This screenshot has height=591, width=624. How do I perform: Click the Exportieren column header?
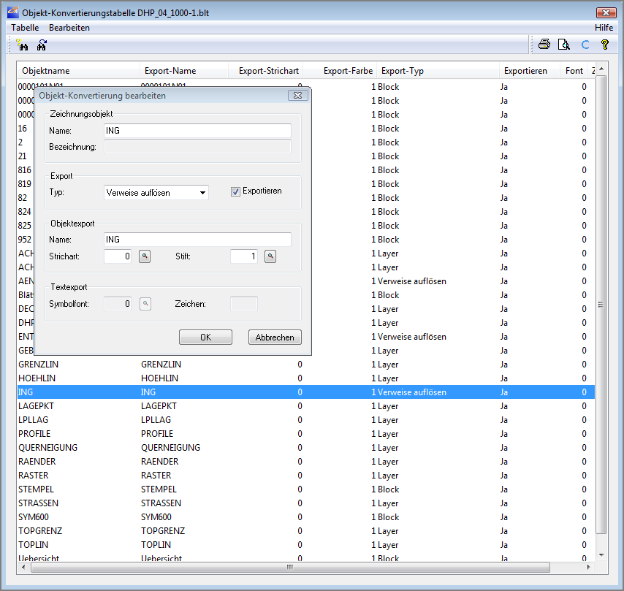click(530, 71)
